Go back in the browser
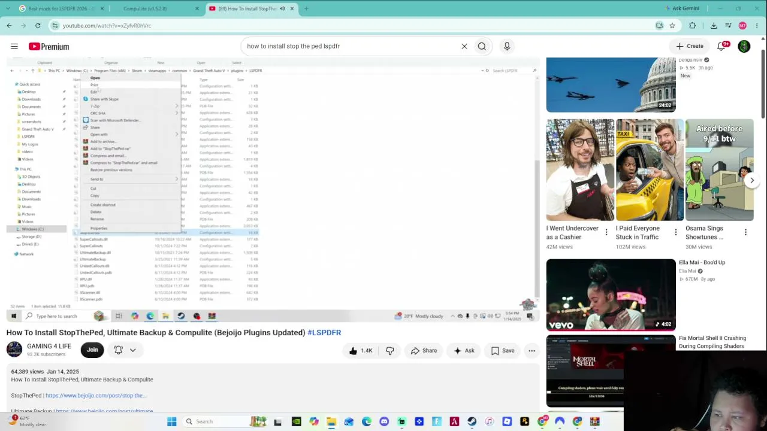The height and width of the screenshot is (431, 767). [x=9, y=26]
